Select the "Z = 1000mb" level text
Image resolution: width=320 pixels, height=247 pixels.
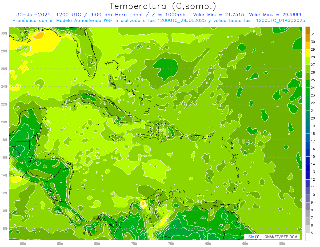point(168,14)
